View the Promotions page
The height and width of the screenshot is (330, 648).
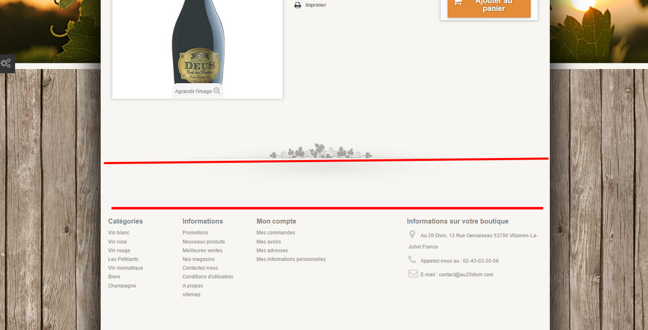coord(195,233)
